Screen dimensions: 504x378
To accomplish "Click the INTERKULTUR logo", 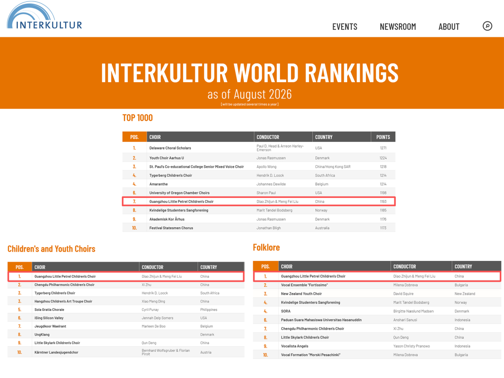I will tap(44, 15).
